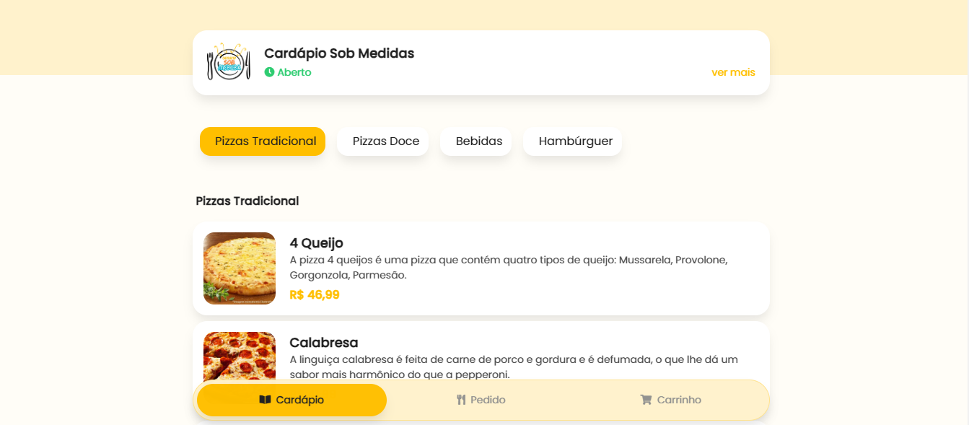
Task: Switch to the Pizzas Doce category
Action: pos(383,141)
